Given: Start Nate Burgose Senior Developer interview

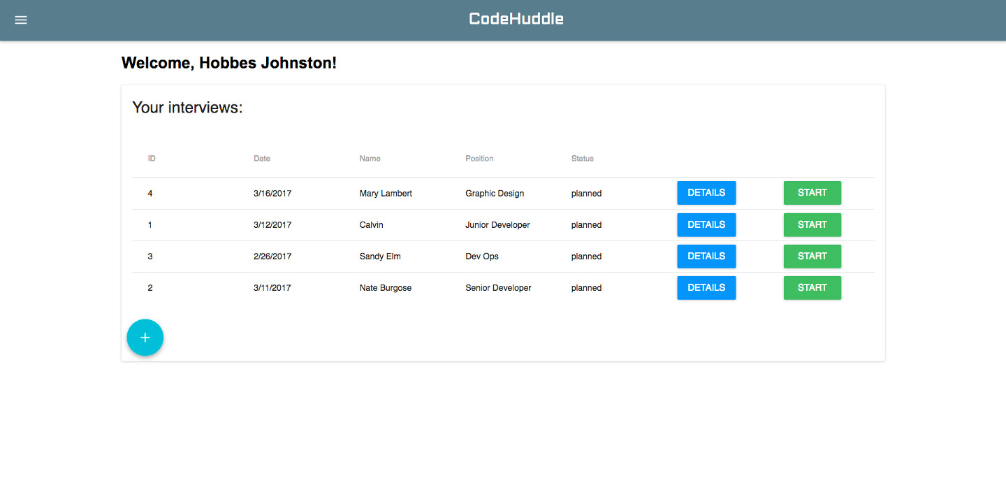Looking at the screenshot, I should pos(812,288).
